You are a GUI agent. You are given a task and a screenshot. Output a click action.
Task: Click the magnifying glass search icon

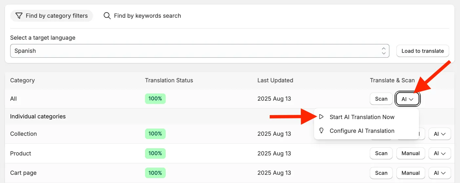coord(107,16)
